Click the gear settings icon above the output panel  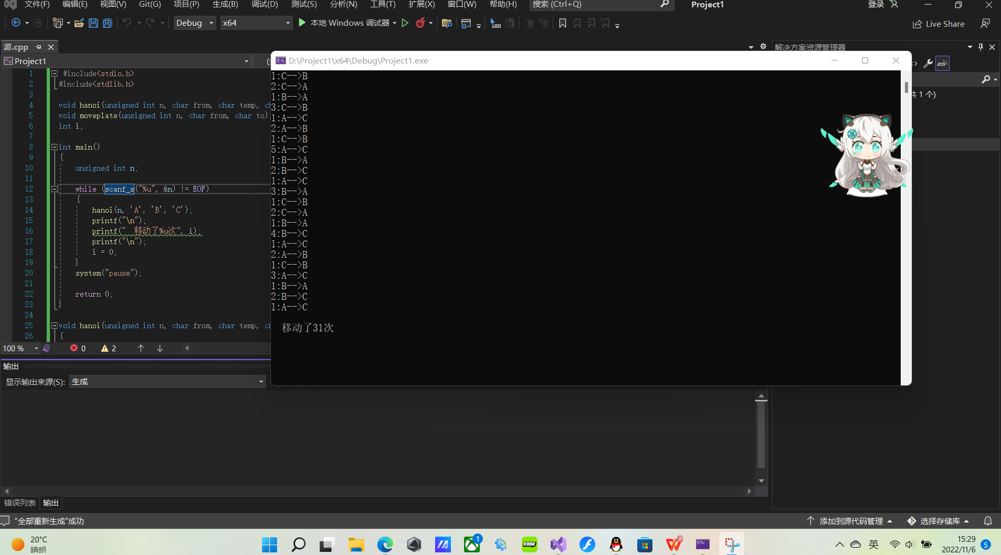coord(763,47)
